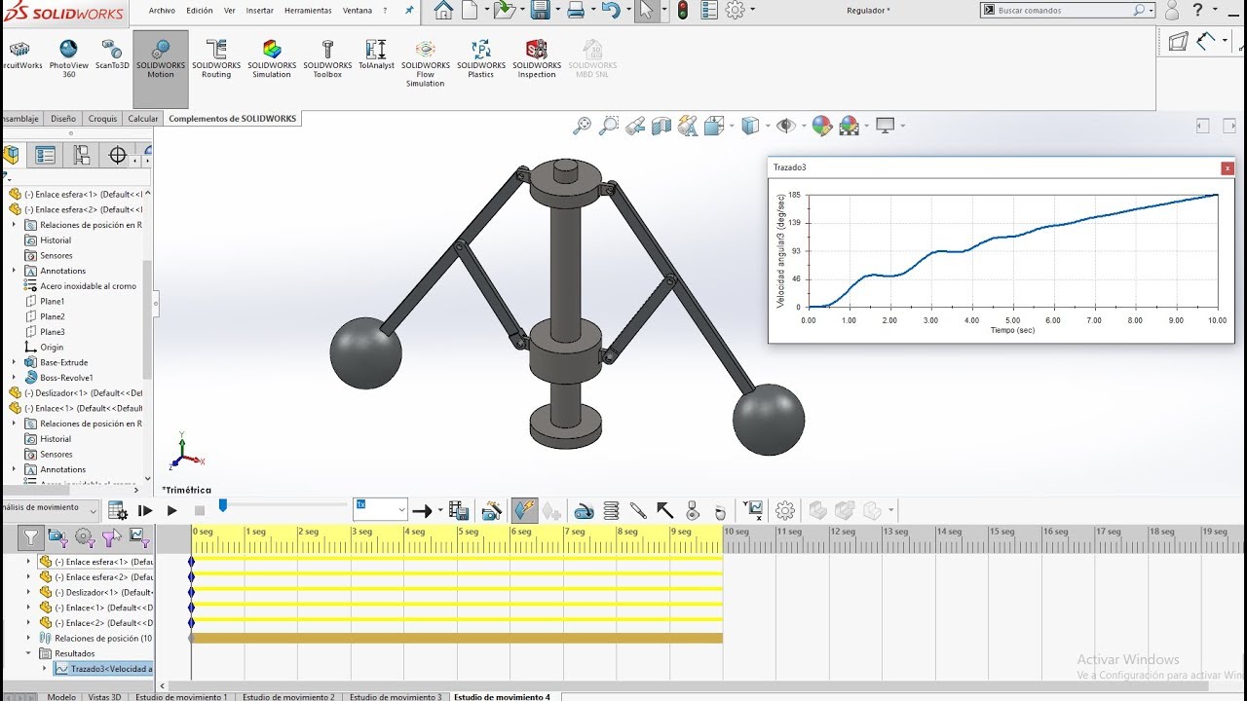Click the Print icon
The width and height of the screenshot is (1247, 701).
(x=576, y=11)
